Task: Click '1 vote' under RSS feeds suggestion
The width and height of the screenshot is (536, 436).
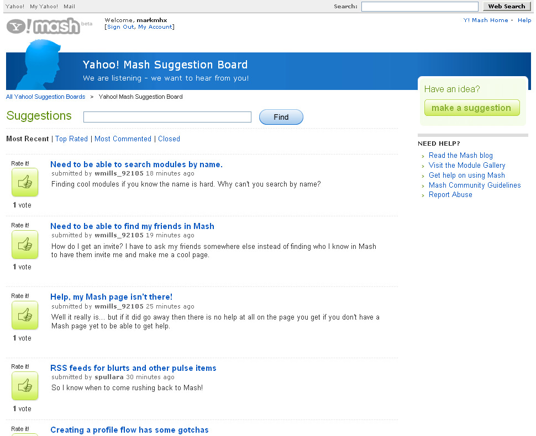Action: pyautogui.click(x=22, y=409)
